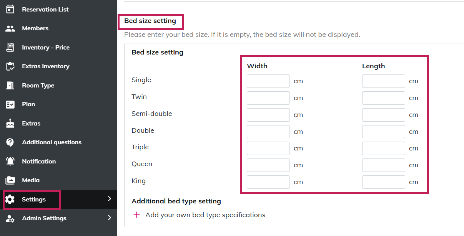Expand the Settings submenu chevron
Viewport: 464px width, 236px height.
[x=110, y=199]
